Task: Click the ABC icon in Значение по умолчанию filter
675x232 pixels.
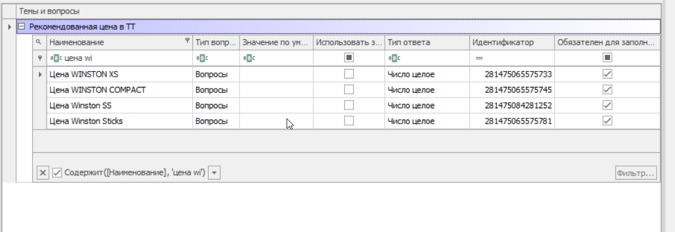Action: coord(249,58)
